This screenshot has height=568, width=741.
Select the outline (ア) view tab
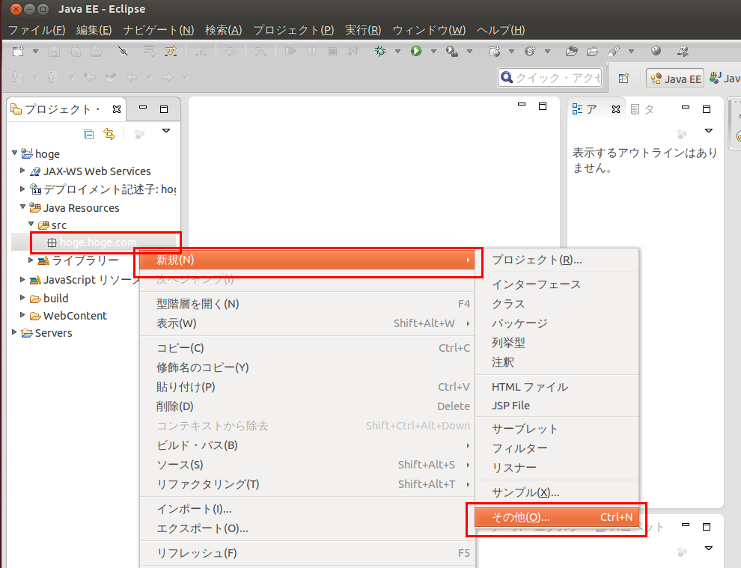coord(585,109)
